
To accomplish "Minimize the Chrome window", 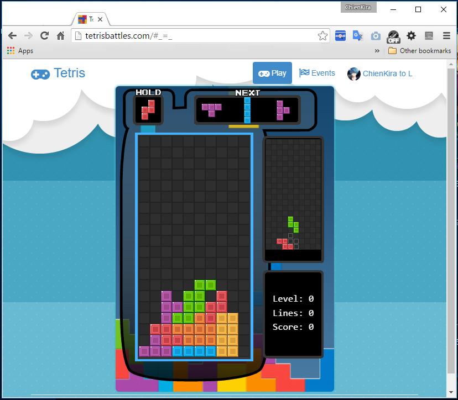I will pyautogui.click(x=393, y=9).
